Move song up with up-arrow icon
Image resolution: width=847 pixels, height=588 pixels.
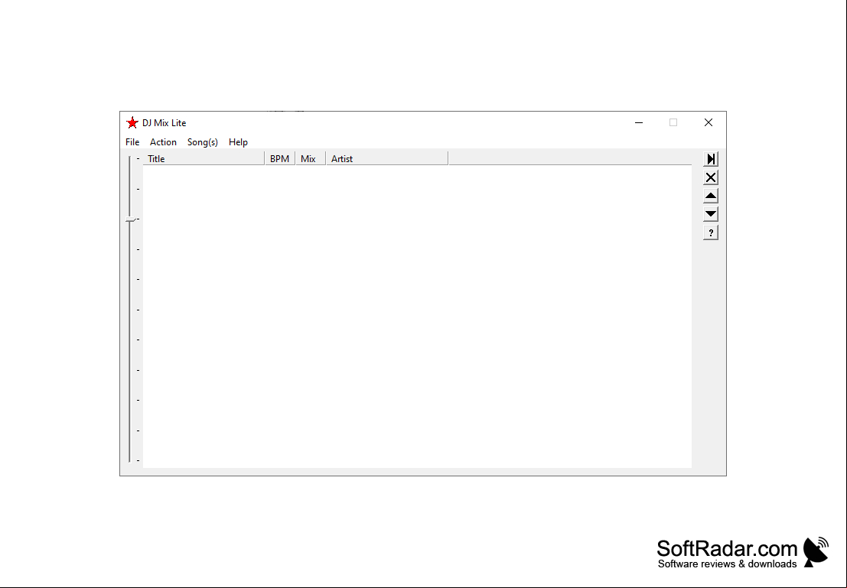tap(711, 196)
